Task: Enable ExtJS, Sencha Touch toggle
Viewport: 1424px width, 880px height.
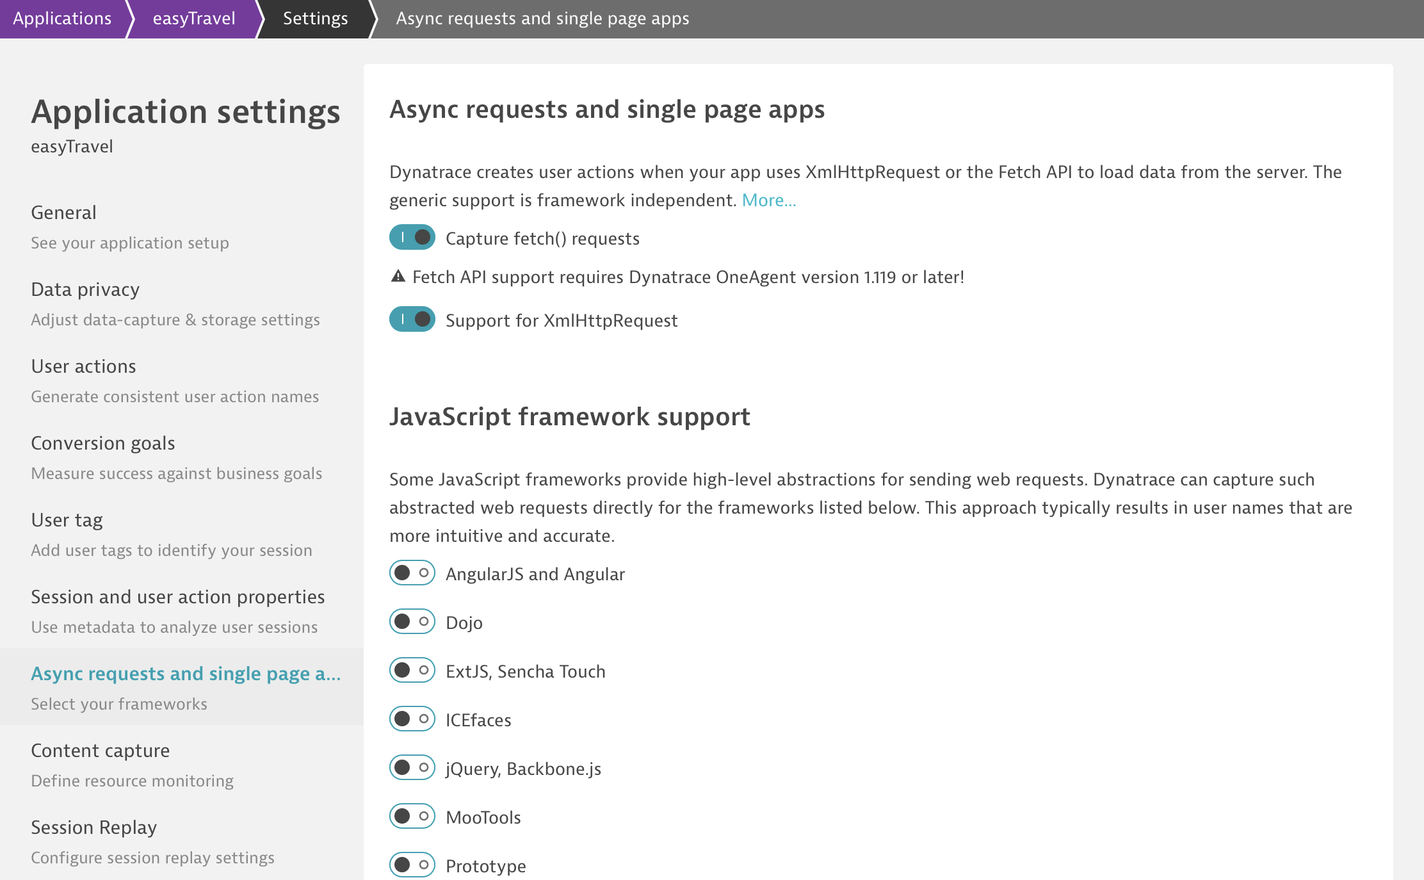Action: (x=412, y=671)
